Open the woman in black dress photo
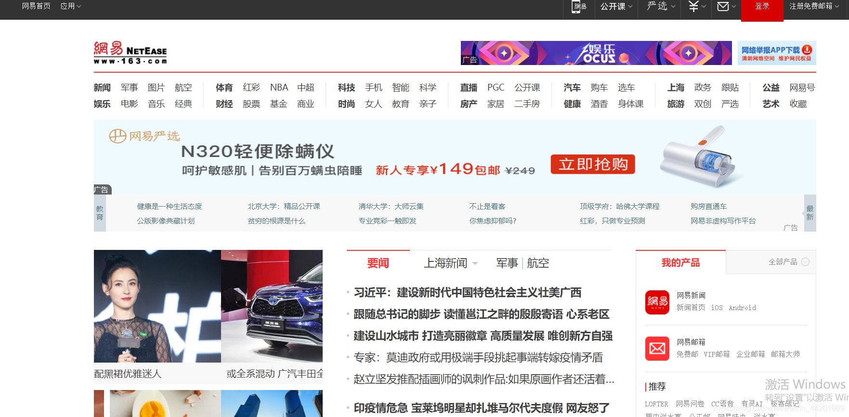The height and width of the screenshot is (417, 849). tap(157, 306)
